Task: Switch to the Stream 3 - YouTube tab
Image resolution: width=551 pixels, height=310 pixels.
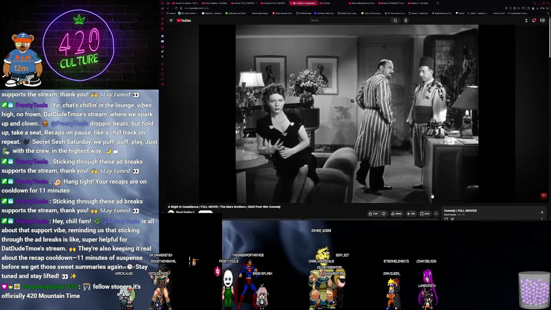Action: [418, 3]
